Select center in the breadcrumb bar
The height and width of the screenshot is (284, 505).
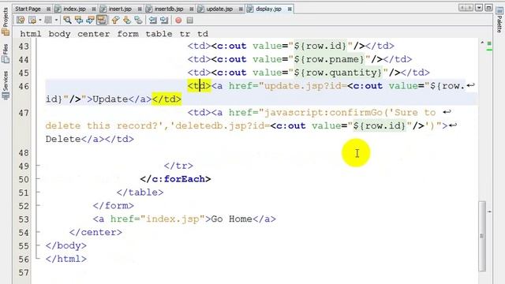click(x=93, y=34)
